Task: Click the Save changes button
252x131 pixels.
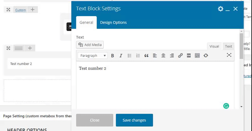Action: pos(134,120)
